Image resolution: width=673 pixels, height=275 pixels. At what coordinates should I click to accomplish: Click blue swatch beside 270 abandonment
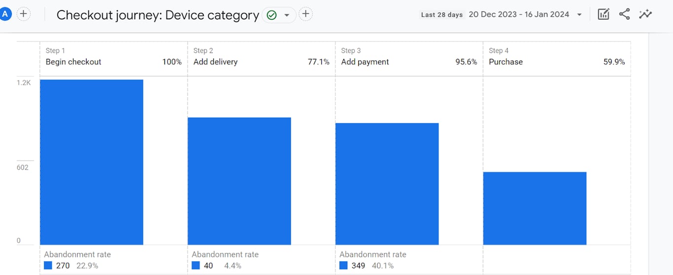[48, 266]
